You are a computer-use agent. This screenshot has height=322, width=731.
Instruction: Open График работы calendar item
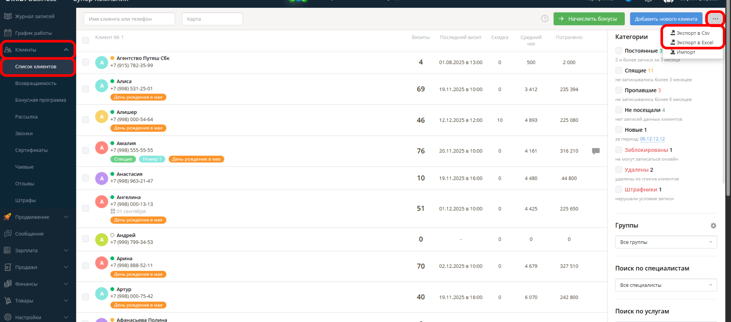coord(33,33)
